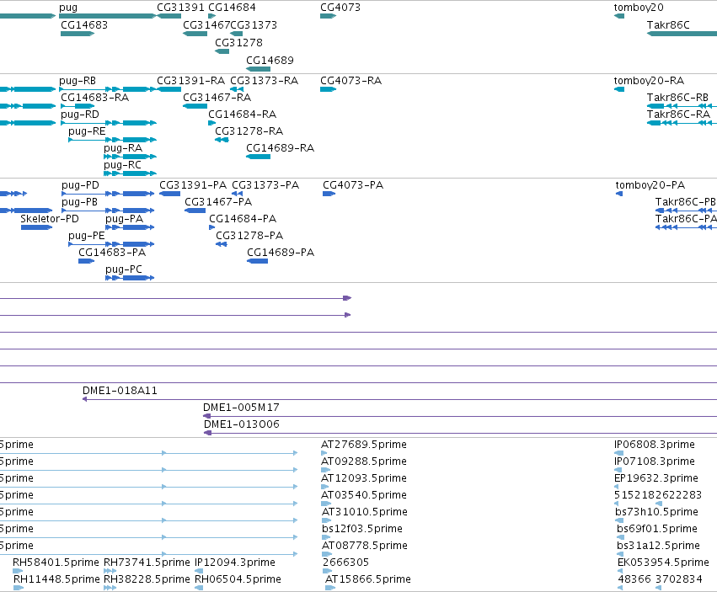Click EST AT27689.5prime

[x=363, y=445]
